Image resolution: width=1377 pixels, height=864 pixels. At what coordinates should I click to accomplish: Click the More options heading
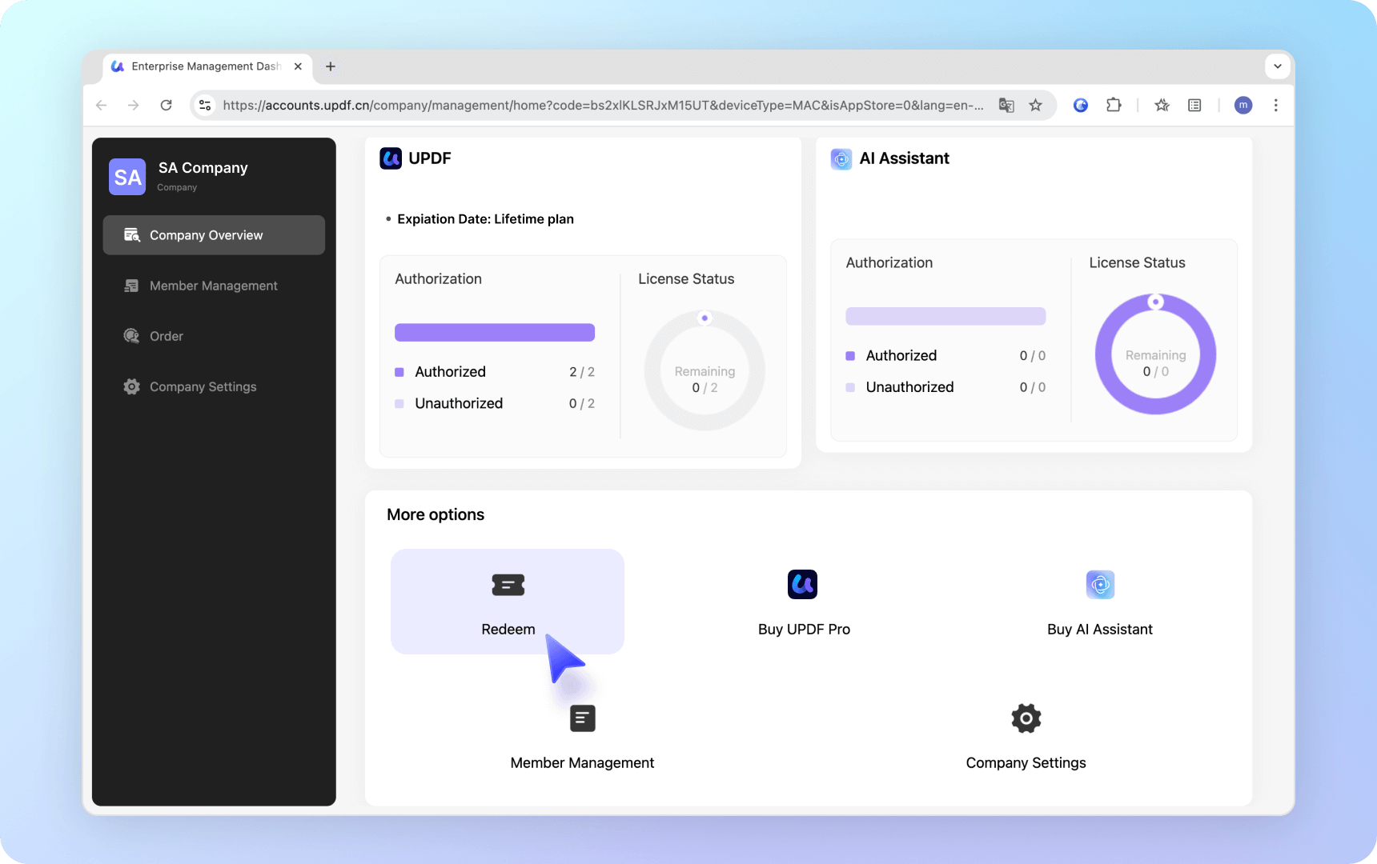436,514
